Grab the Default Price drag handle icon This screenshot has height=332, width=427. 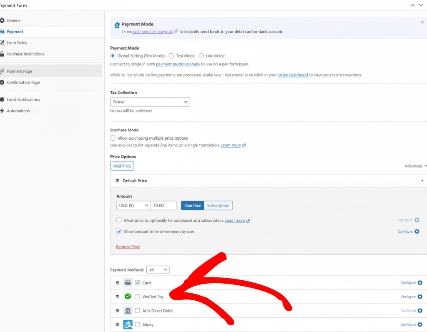pos(118,181)
